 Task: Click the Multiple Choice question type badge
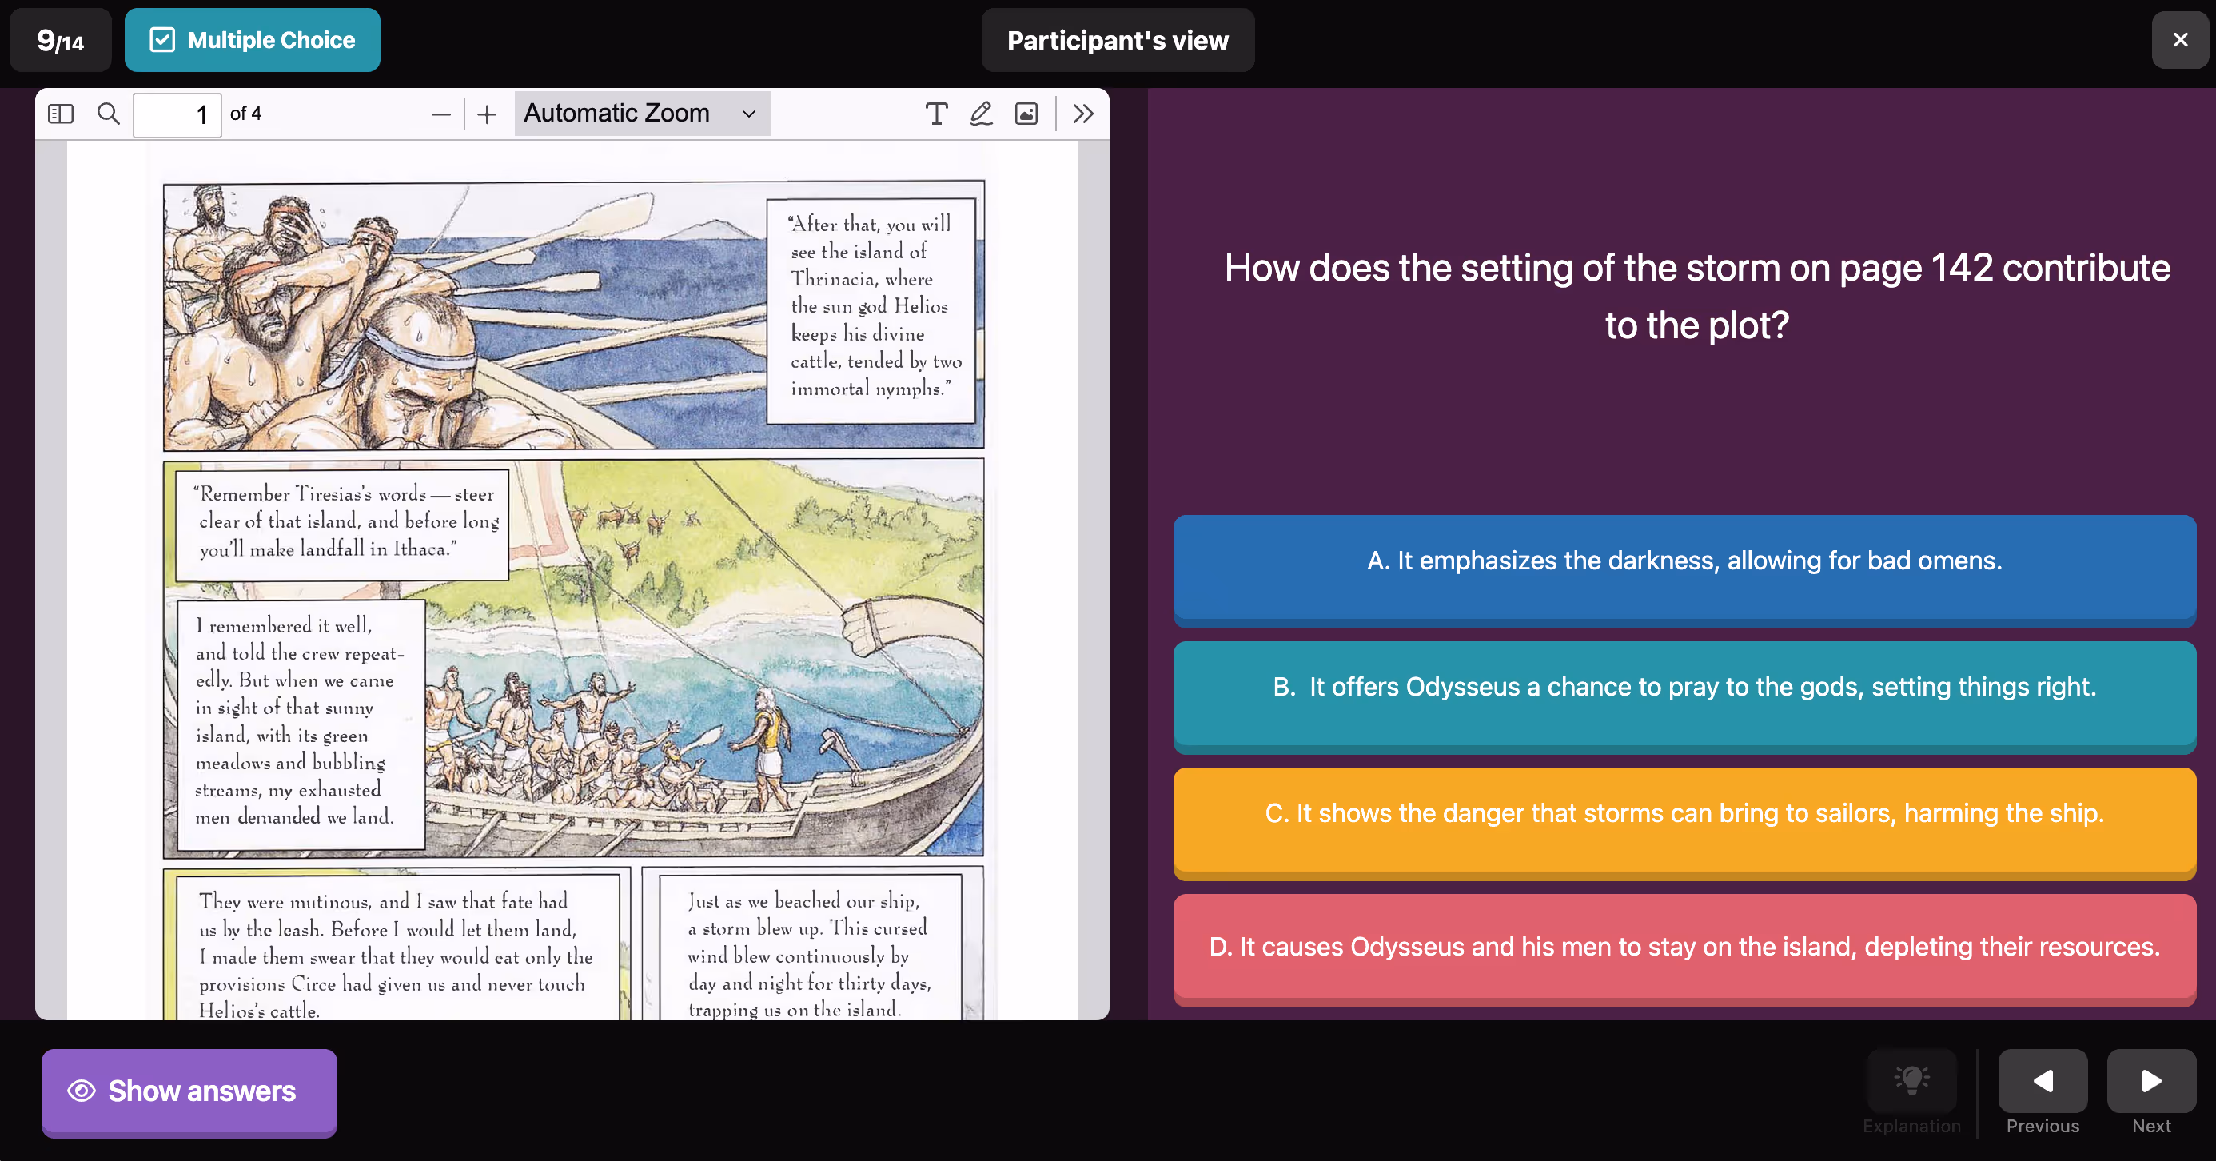(252, 40)
